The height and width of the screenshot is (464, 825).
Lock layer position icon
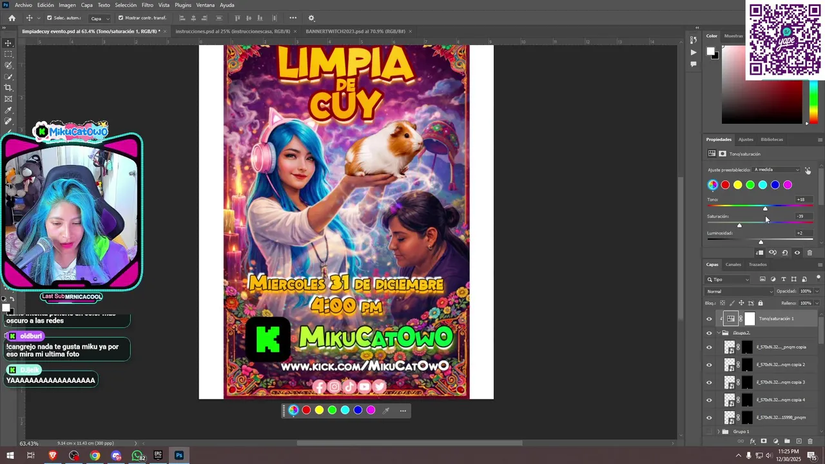pos(741,303)
